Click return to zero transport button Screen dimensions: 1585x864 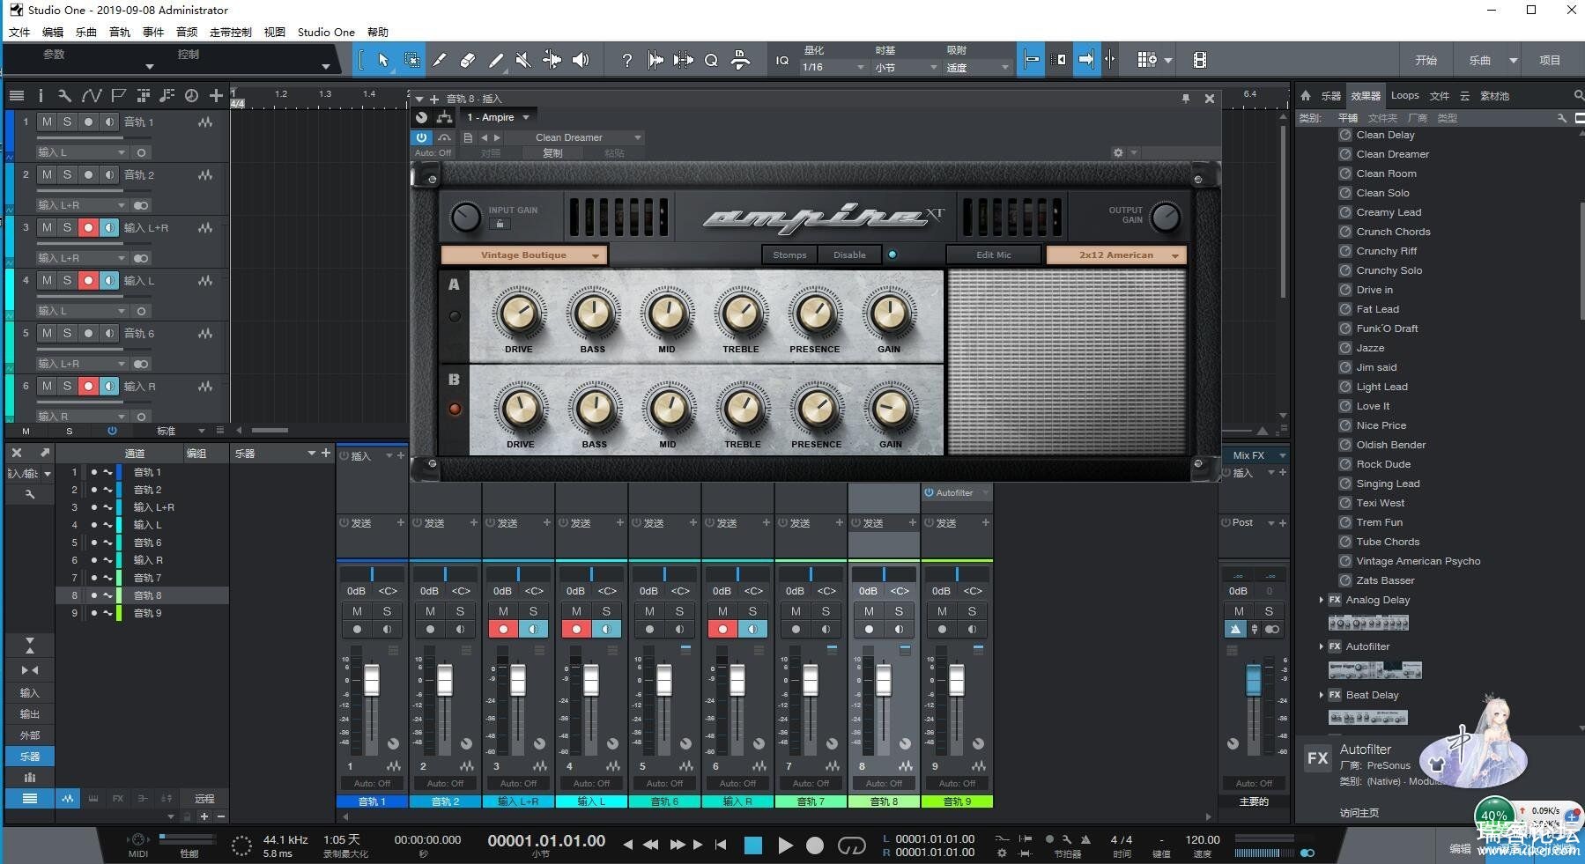point(721,845)
